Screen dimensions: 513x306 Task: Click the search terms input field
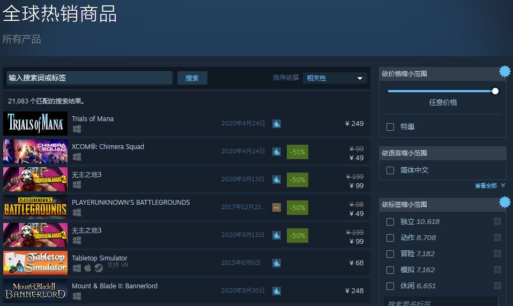(x=90, y=78)
